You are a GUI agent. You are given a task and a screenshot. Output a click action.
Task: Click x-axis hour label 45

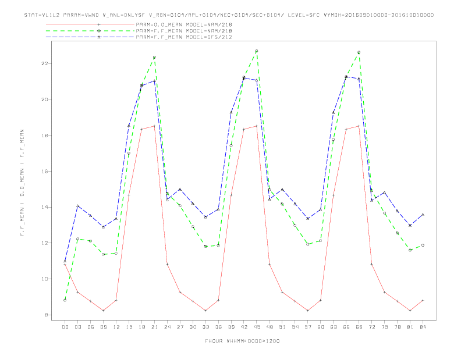(x=257, y=327)
